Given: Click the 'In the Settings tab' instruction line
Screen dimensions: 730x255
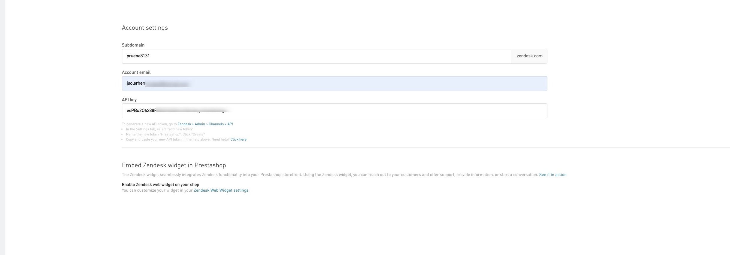Looking at the screenshot, I should [159, 129].
